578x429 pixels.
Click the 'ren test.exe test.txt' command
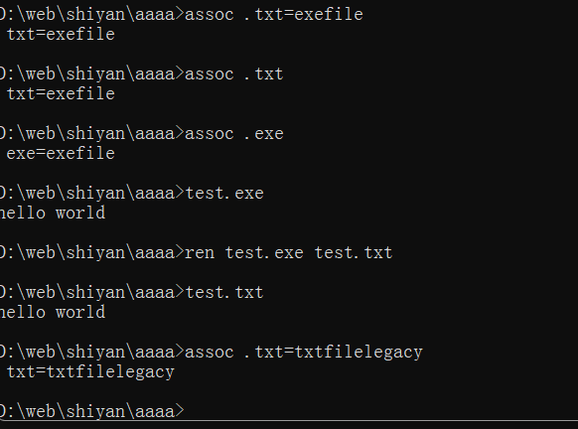click(289, 253)
